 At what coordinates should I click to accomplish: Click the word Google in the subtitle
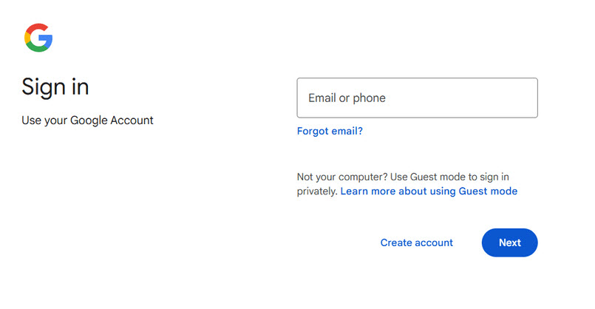pyautogui.click(x=89, y=120)
